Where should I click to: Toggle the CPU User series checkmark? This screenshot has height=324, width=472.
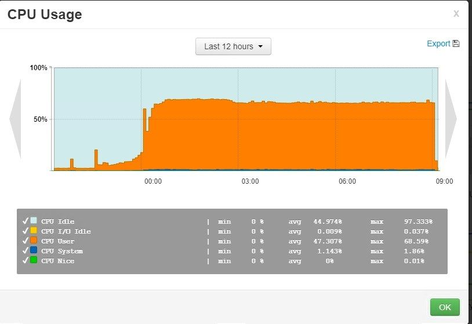click(x=26, y=241)
